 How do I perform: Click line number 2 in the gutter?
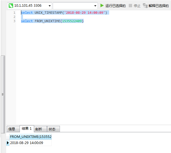(x=14, y=17)
